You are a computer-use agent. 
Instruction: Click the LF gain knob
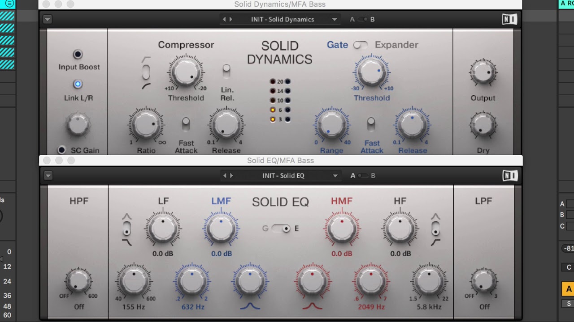(x=163, y=229)
